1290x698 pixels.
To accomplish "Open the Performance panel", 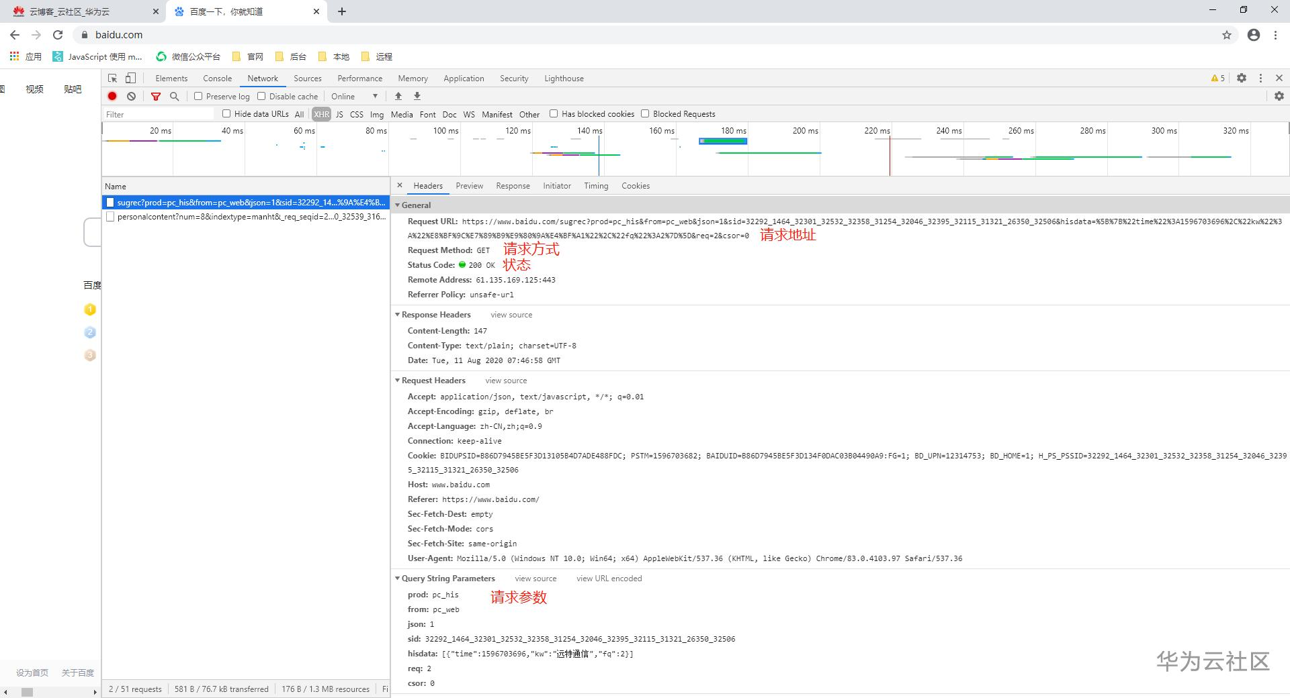I will point(359,78).
